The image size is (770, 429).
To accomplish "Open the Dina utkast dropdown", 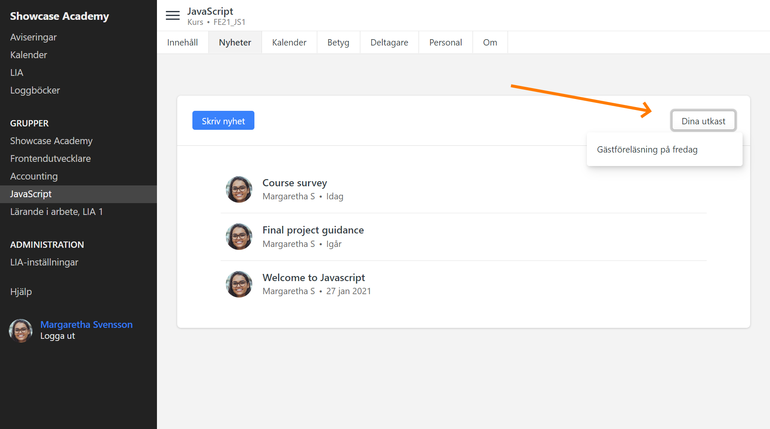I will 703,121.
